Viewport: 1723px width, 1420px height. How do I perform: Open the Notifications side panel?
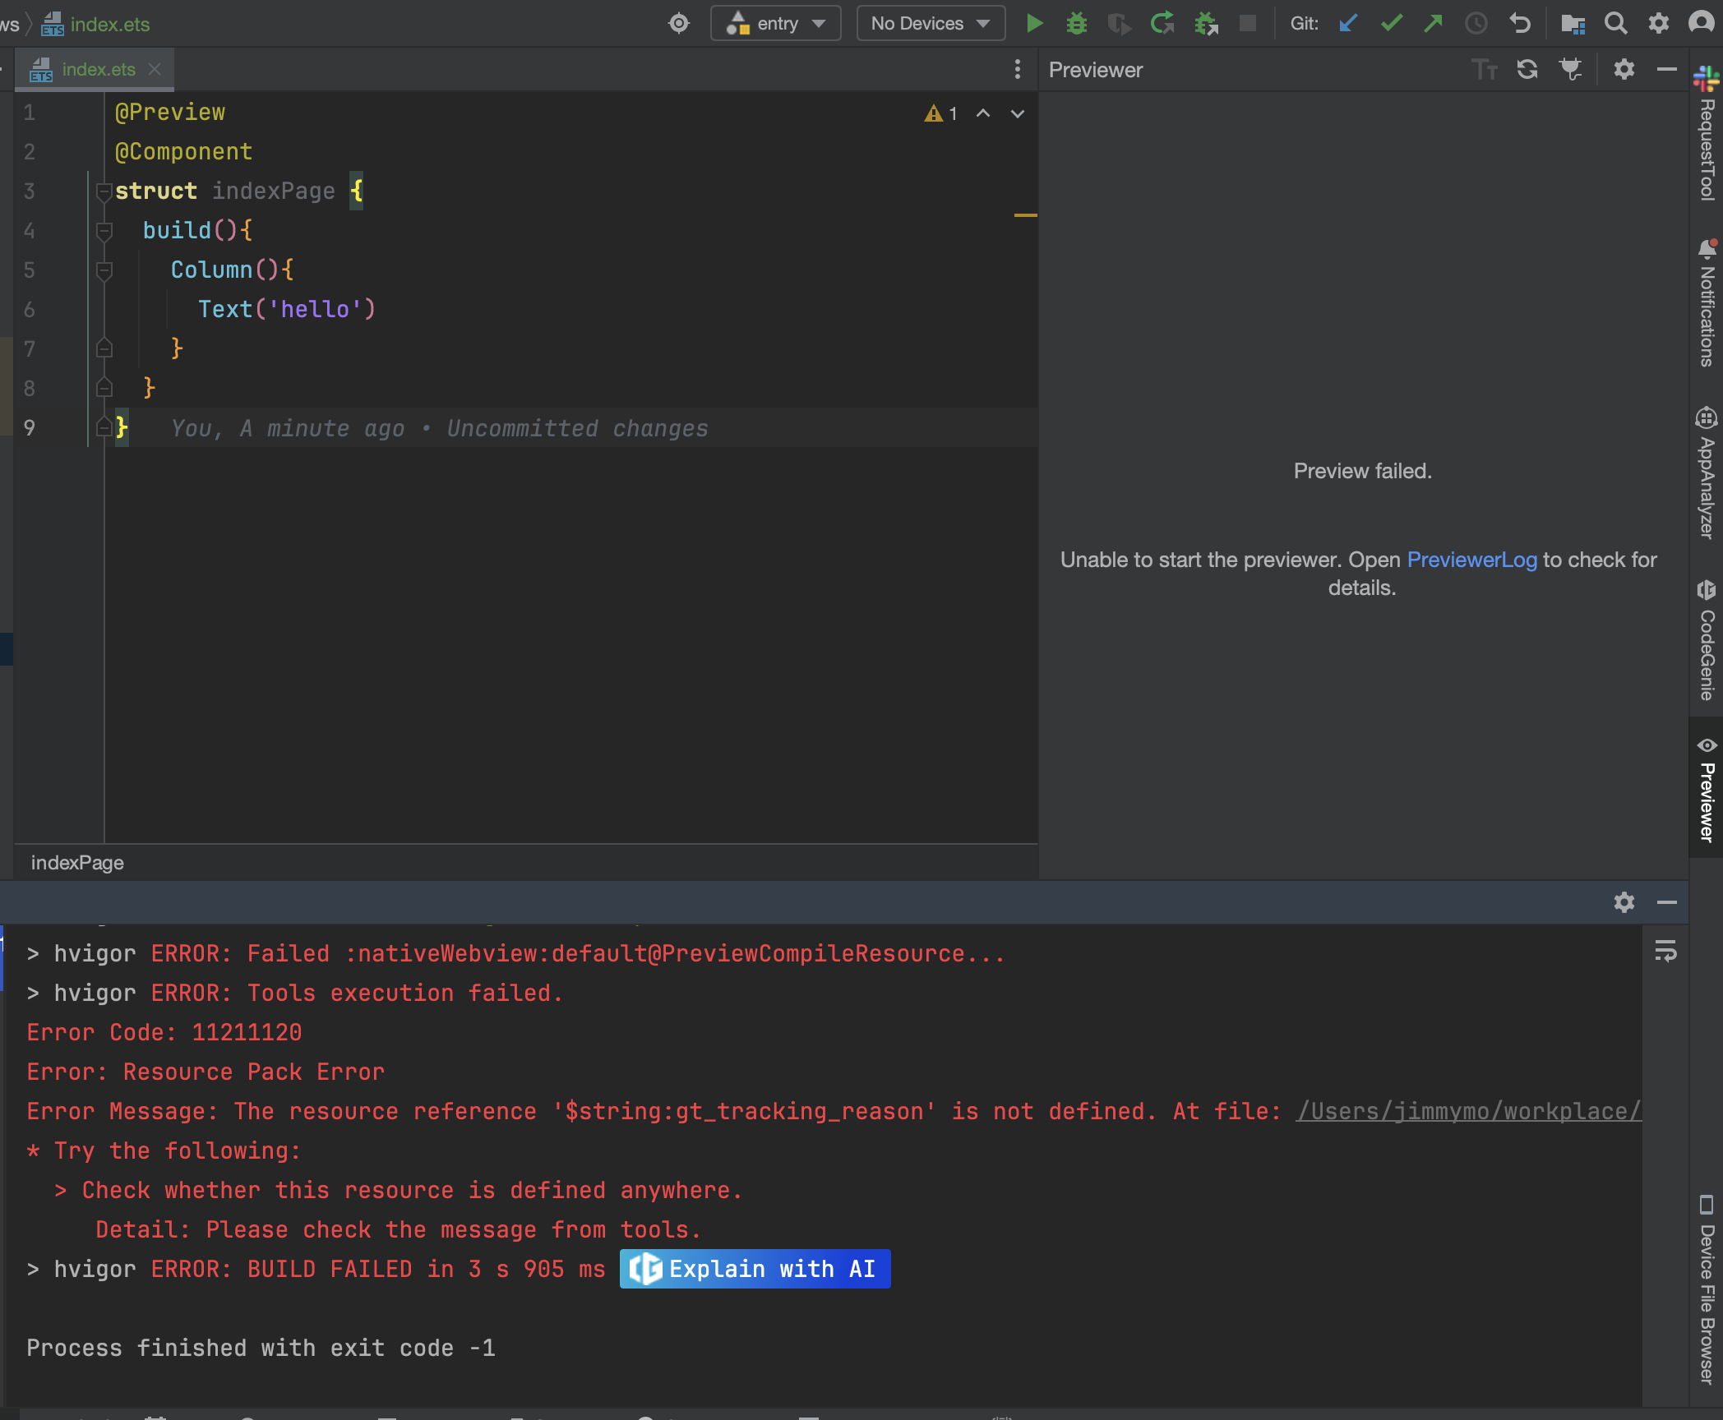[1707, 302]
